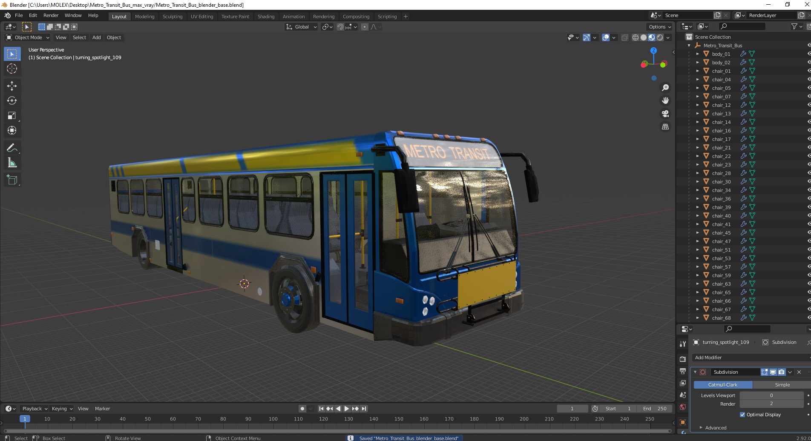Screen dimensions: 811x441
Task: Open the Tool properties tab icon
Action: (x=683, y=344)
